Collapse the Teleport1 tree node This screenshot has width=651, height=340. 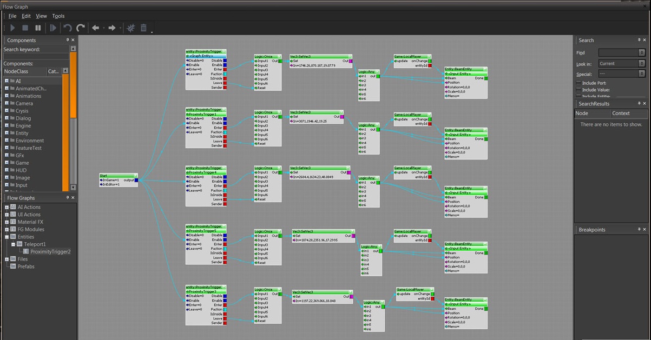(x=14, y=244)
